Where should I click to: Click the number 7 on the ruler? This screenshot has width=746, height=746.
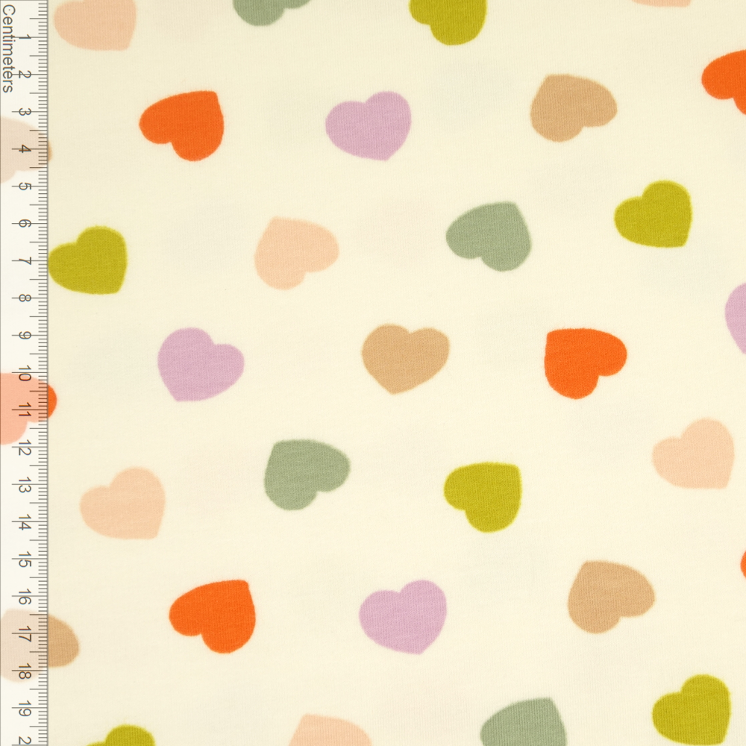tap(25, 260)
